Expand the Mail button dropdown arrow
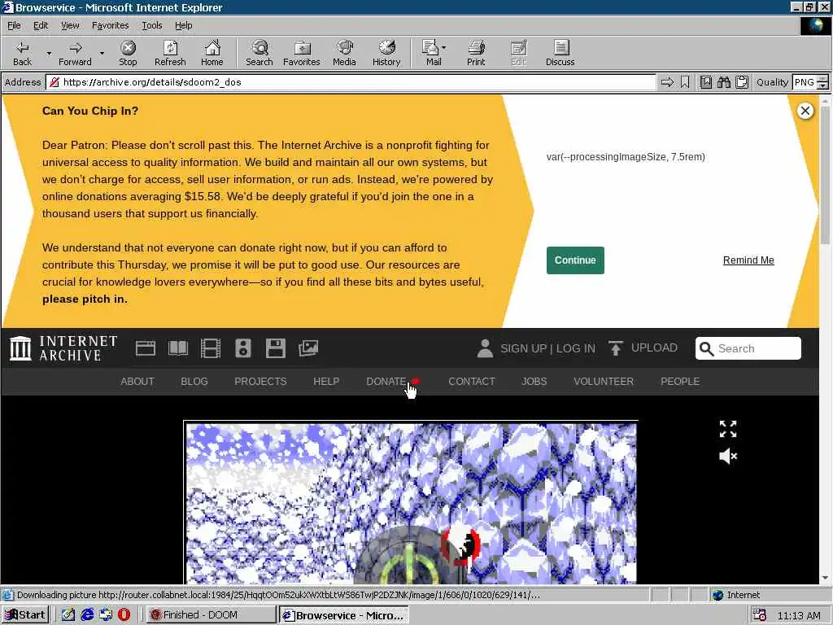 tap(444, 48)
